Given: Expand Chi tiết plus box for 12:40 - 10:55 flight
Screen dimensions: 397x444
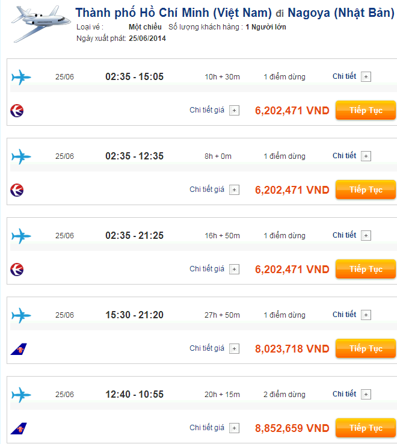Looking at the screenshot, I should [x=366, y=394].
